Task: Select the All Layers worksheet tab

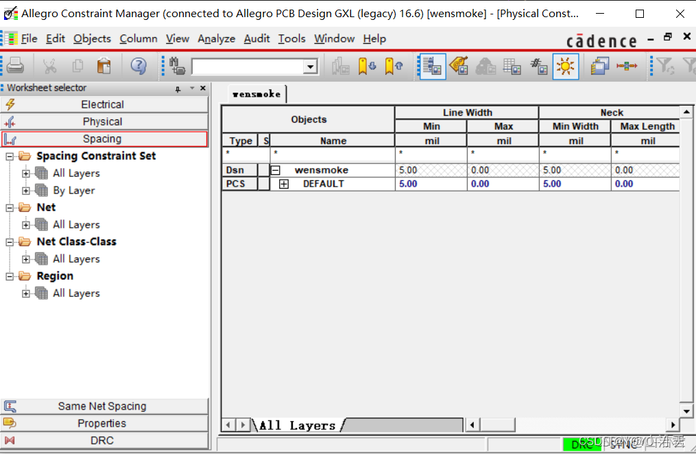Action: 297,425
